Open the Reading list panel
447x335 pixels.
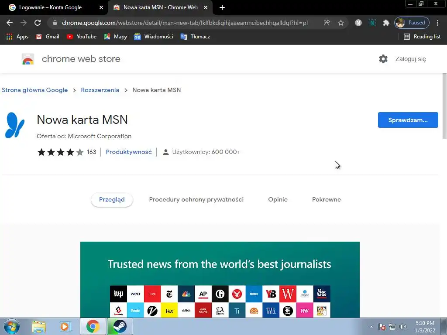pyautogui.click(x=422, y=37)
